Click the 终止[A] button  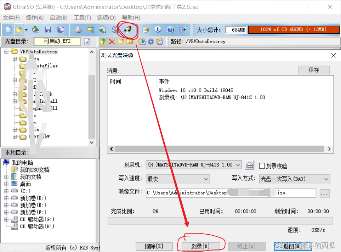246,246
